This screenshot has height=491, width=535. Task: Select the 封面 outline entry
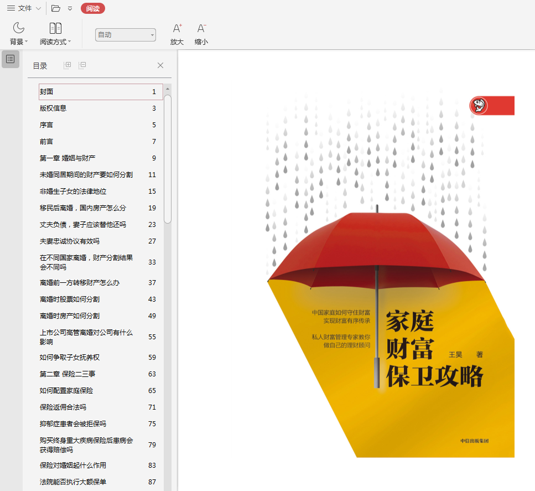(101, 92)
